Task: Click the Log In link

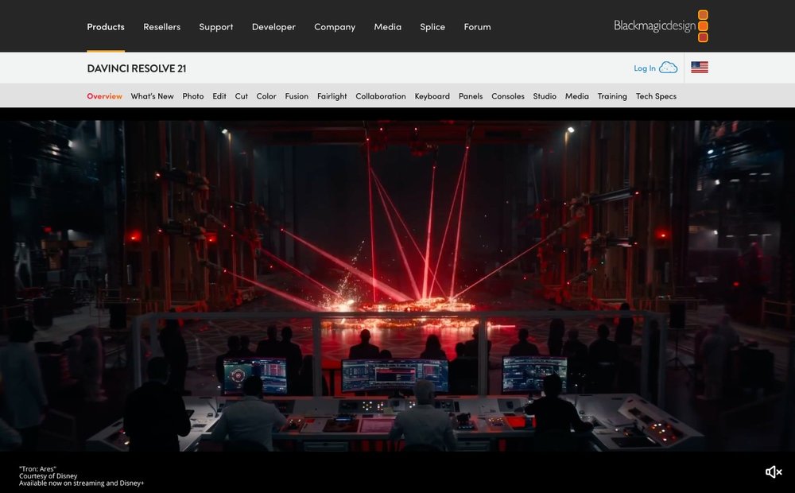Action: [645, 68]
